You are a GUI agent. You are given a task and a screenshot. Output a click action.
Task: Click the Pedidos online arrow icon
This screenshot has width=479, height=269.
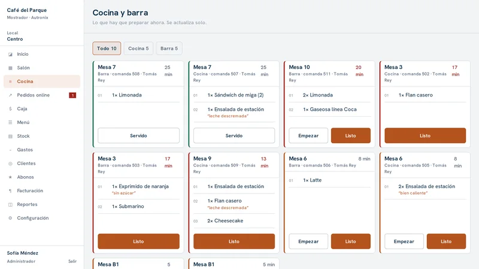coord(10,95)
